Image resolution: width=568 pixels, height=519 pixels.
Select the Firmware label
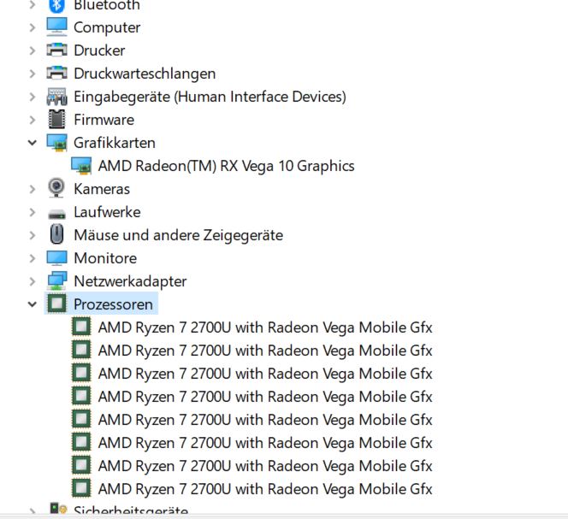(x=104, y=120)
